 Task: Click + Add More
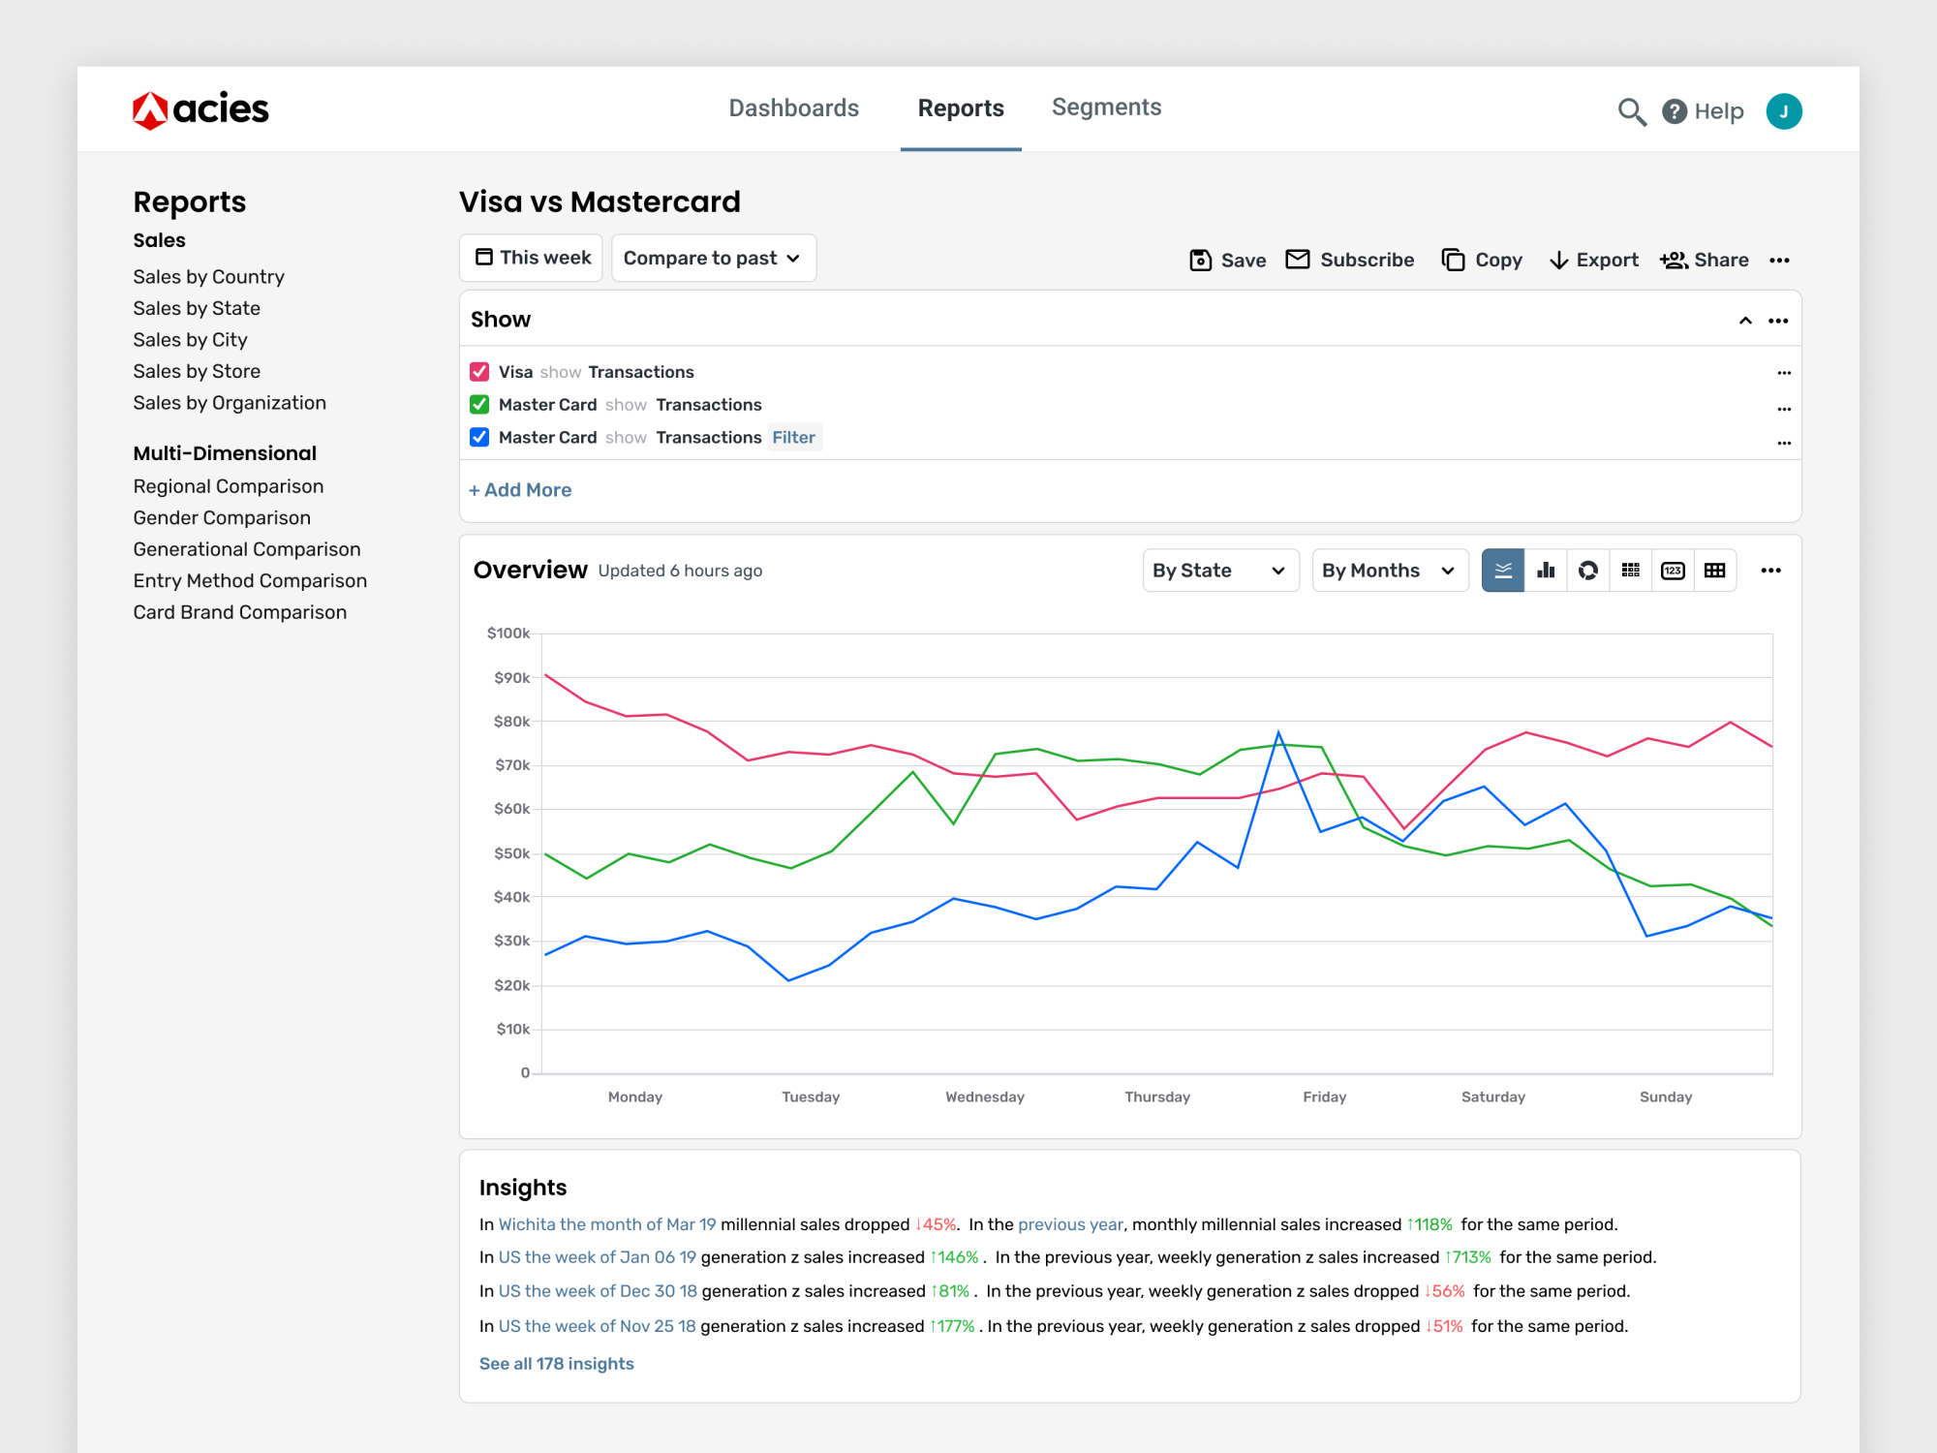(520, 490)
